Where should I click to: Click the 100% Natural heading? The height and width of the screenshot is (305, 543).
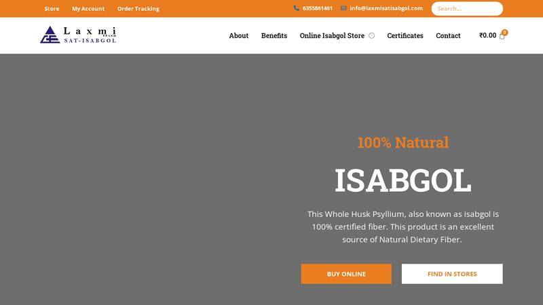[x=403, y=142]
